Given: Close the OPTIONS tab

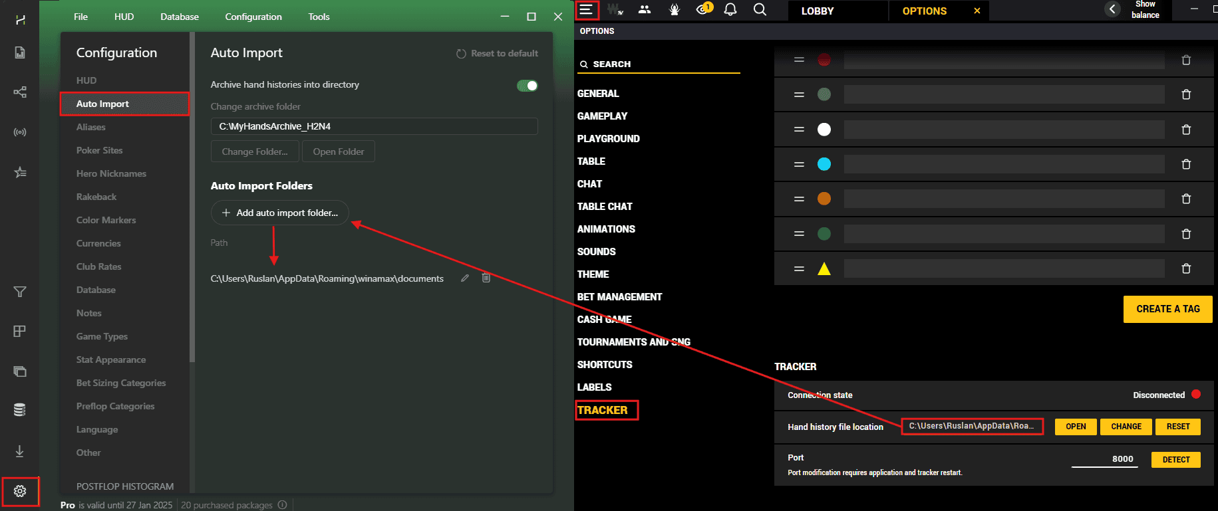Looking at the screenshot, I should coord(977,11).
